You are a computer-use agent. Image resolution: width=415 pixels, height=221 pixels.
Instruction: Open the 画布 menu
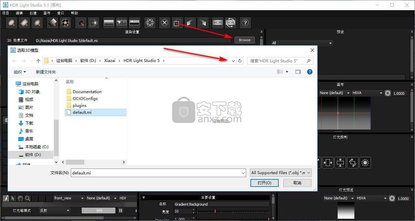pyautogui.click(x=47, y=13)
